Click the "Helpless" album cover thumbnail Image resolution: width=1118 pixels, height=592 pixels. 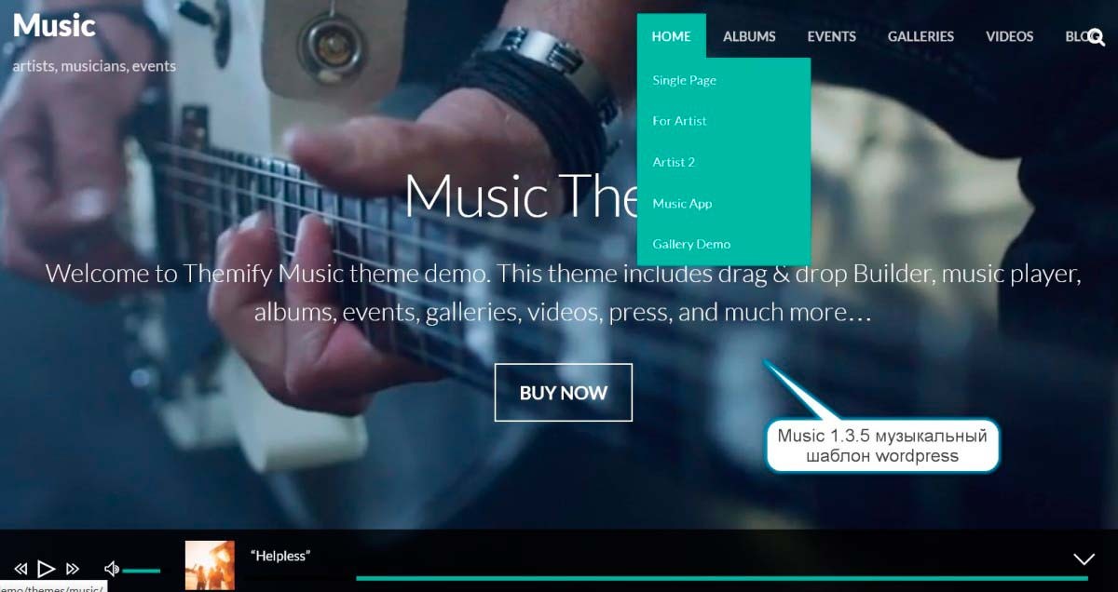pyautogui.click(x=210, y=565)
